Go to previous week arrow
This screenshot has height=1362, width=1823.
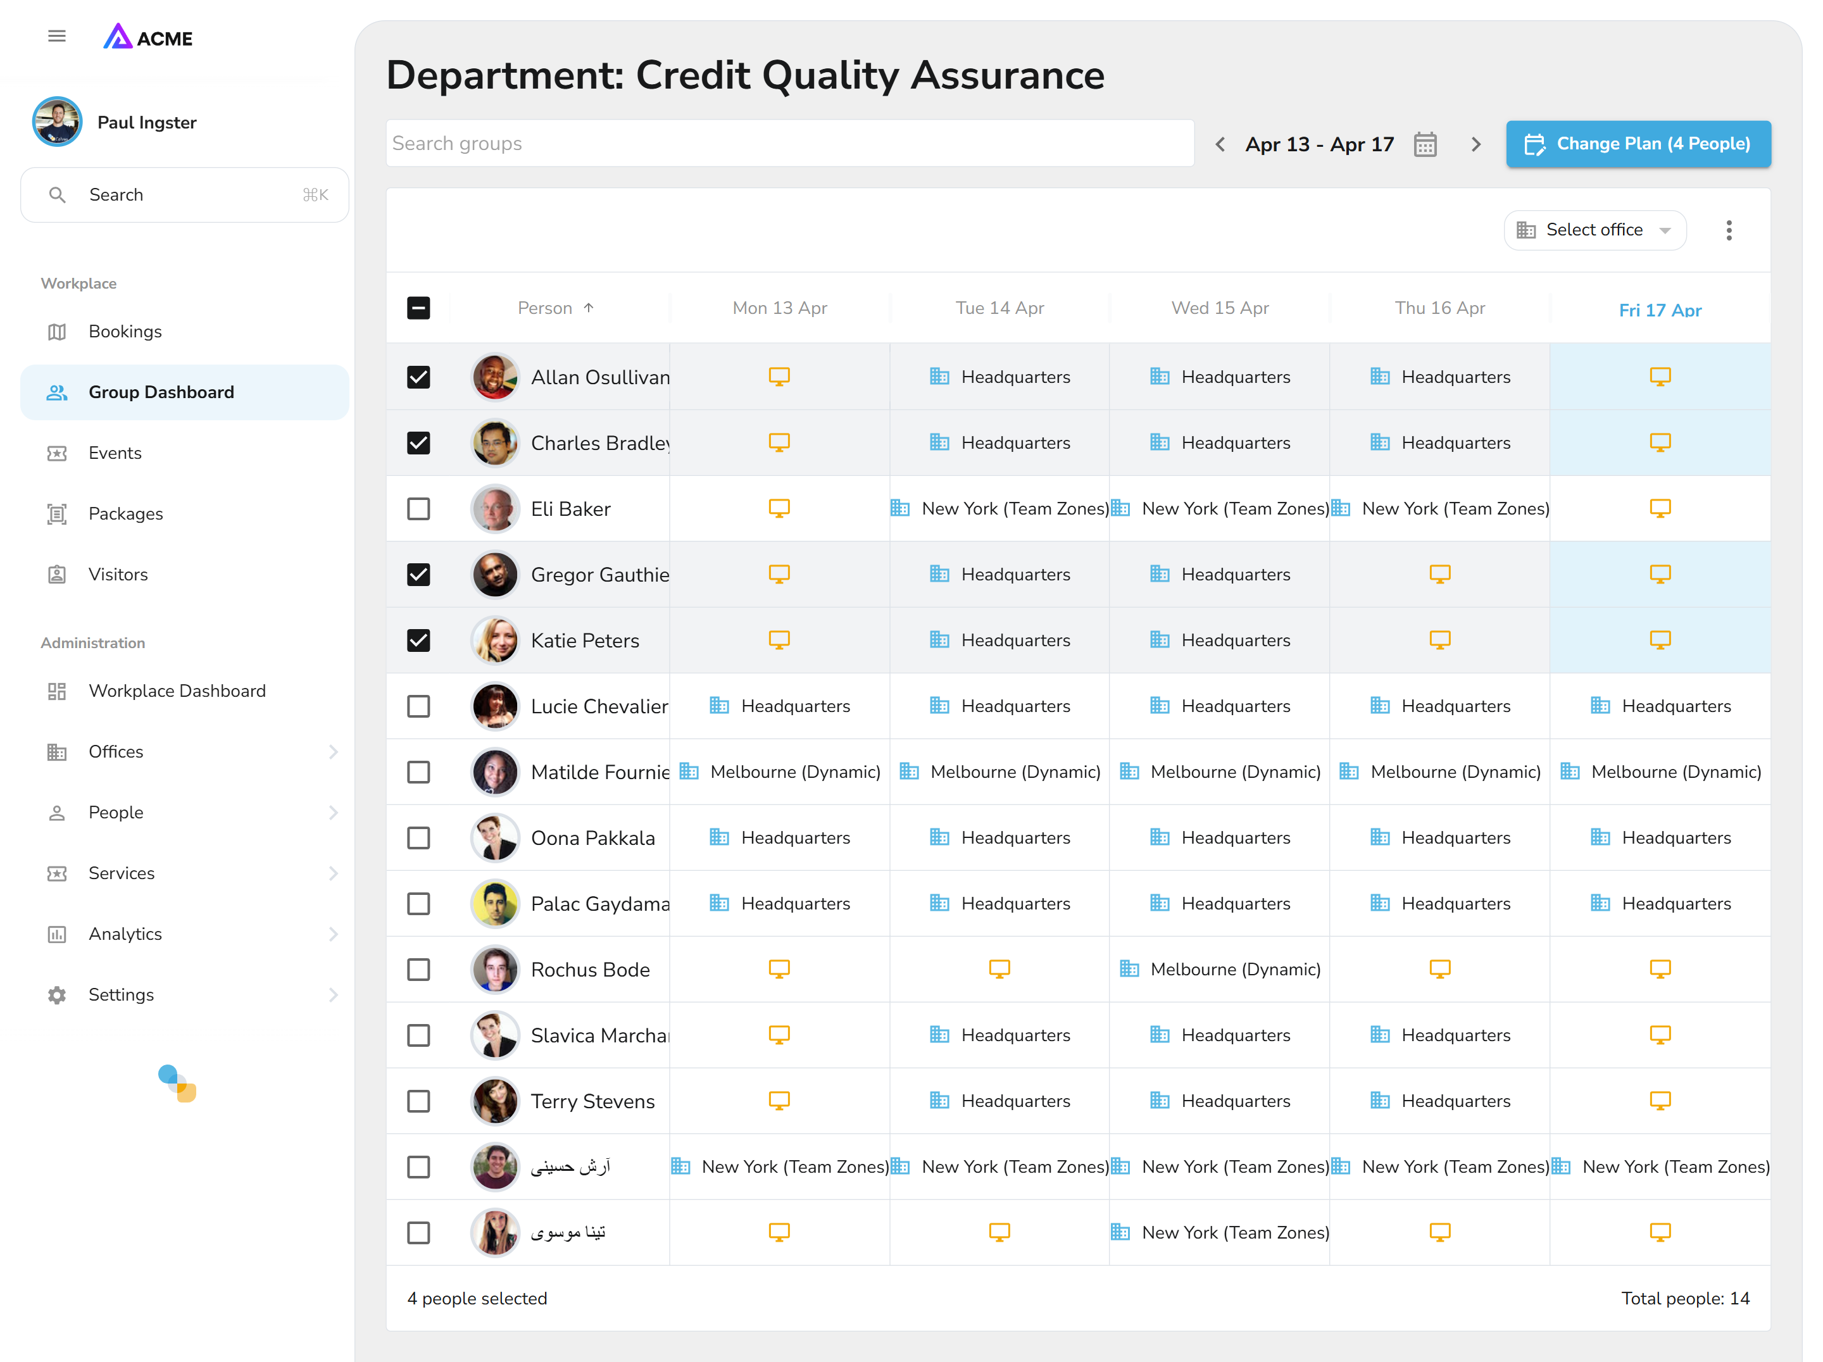tap(1220, 144)
